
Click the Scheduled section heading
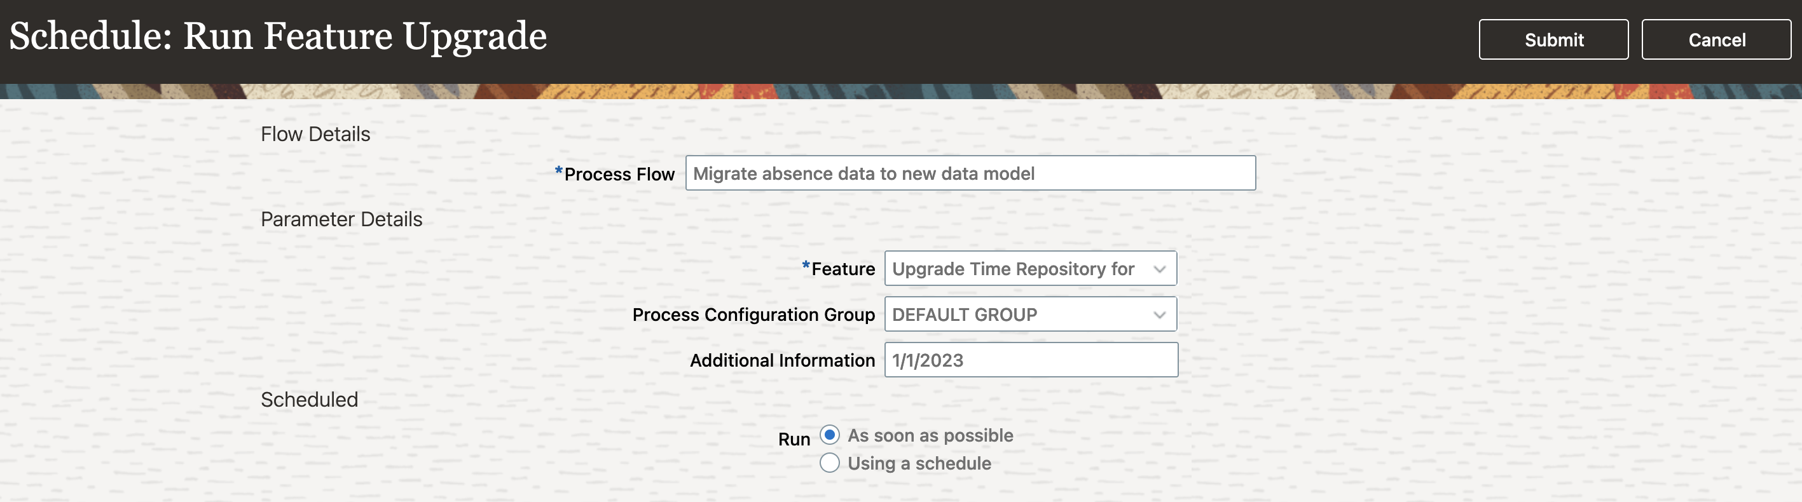308,399
